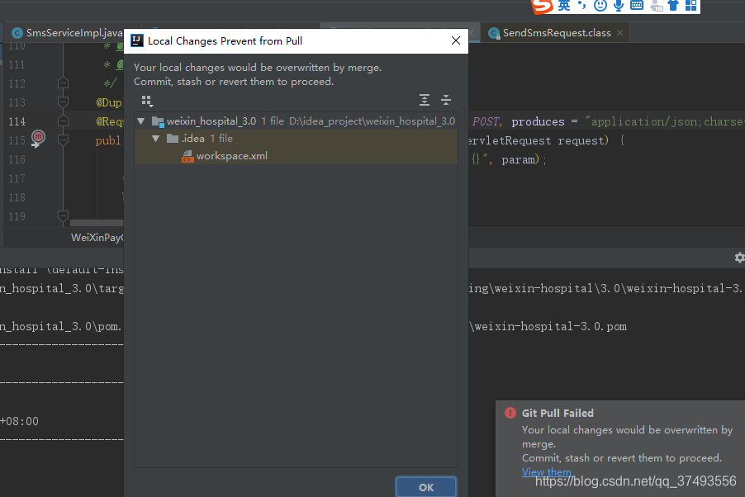Click the Expand All icon in the dialog
745x497 pixels.
(425, 100)
